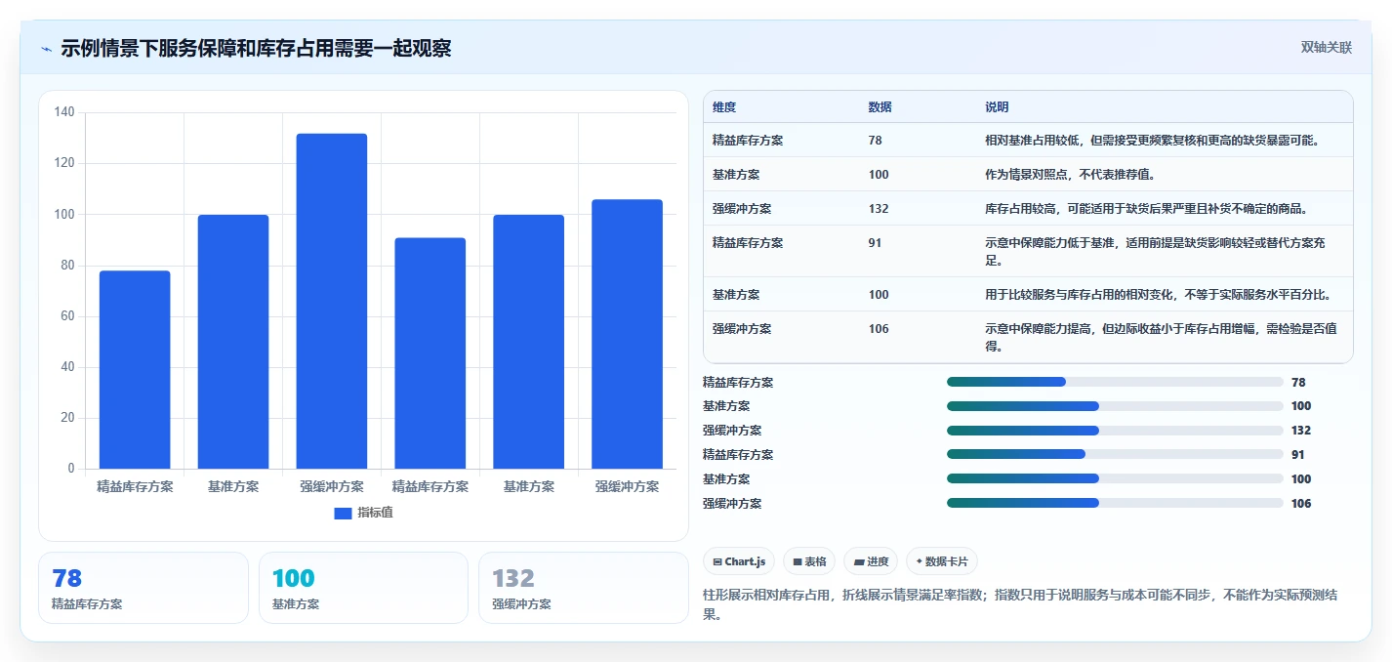Click the 说明 column header
Screen dimensions: 1392x662
click(997, 107)
